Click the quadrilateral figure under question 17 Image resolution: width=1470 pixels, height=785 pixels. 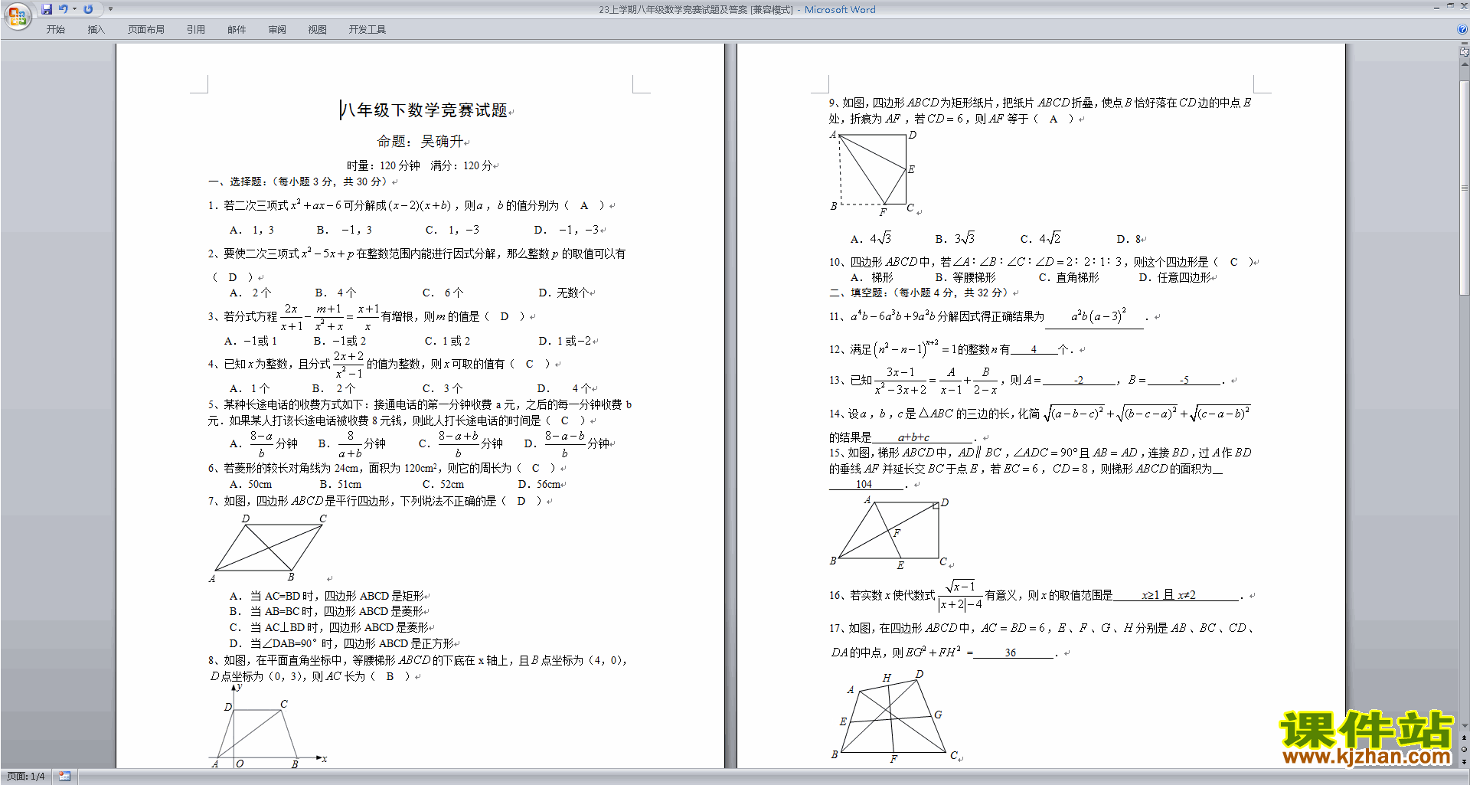(894, 716)
